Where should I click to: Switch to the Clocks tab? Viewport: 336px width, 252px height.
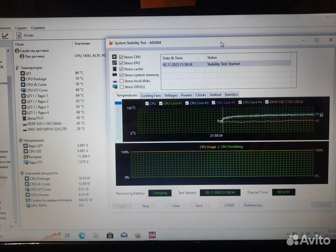[x=201, y=95]
